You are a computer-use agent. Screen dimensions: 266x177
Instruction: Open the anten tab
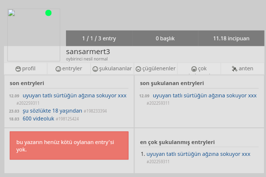tap(242, 69)
